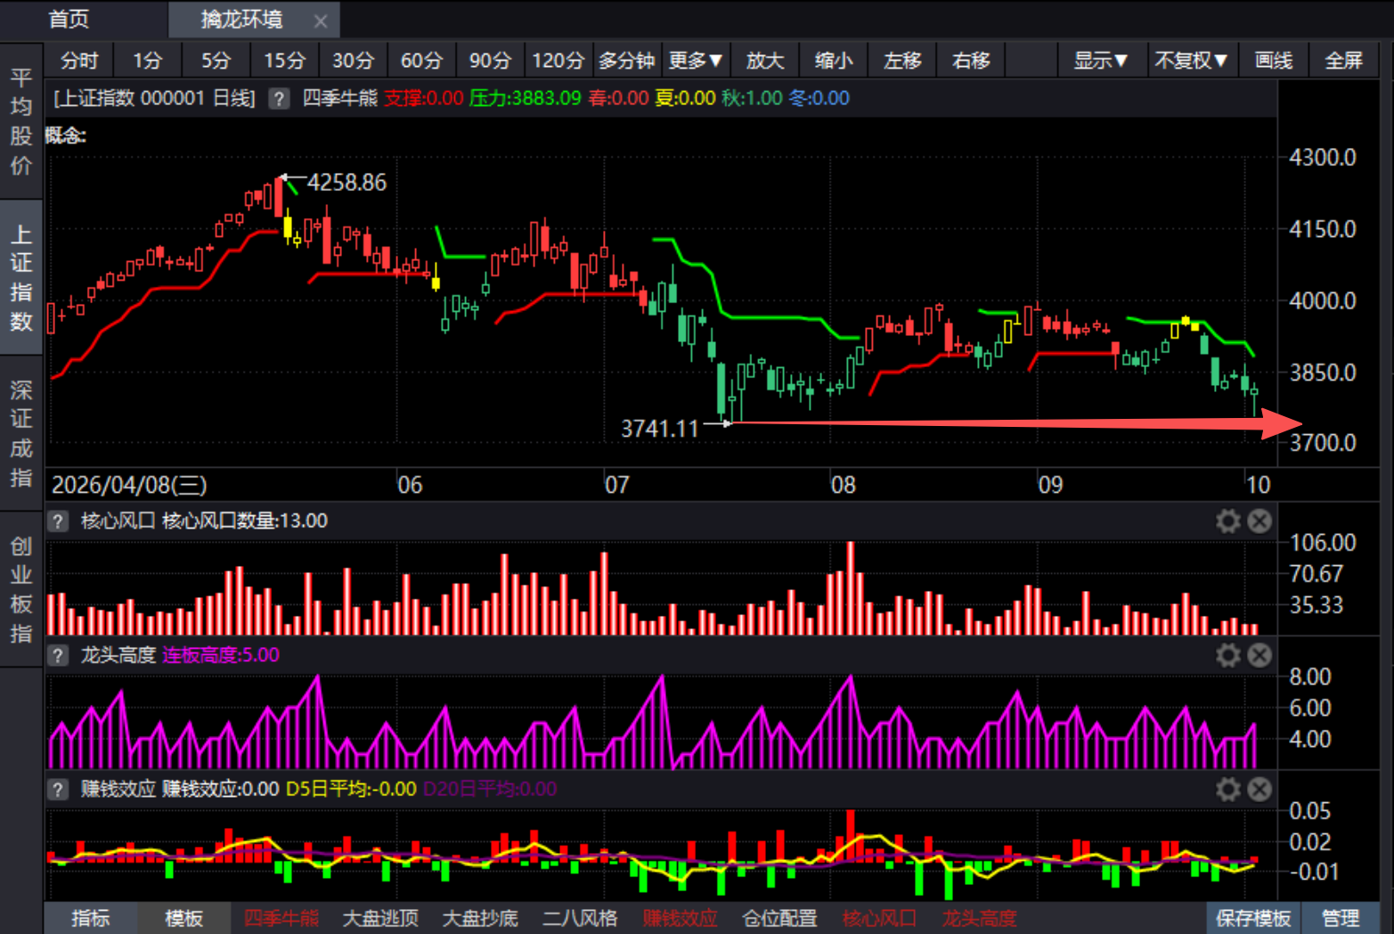Screen dimensions: 1394x934
Task: Select 上证指数 in the sidebar
Action: (21, 278)
